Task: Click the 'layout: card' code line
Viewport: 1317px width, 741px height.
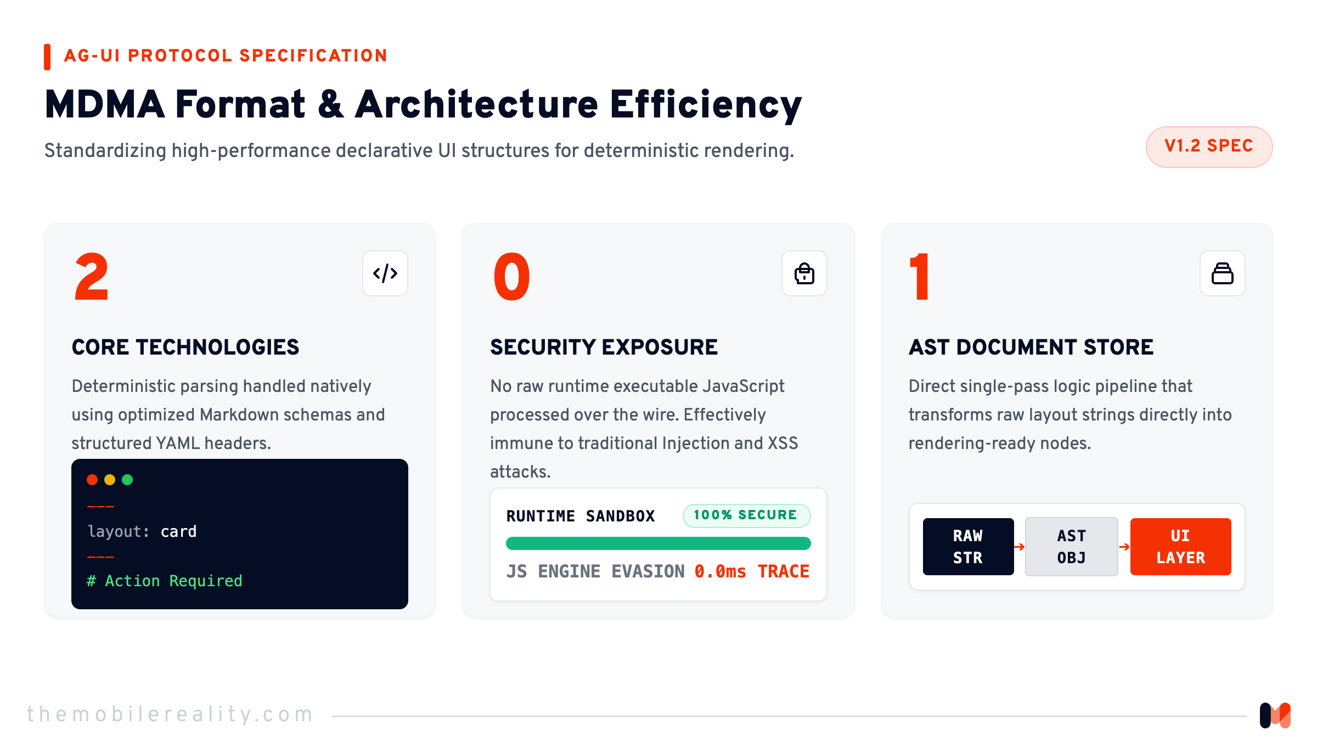Action: click(142, 531)
